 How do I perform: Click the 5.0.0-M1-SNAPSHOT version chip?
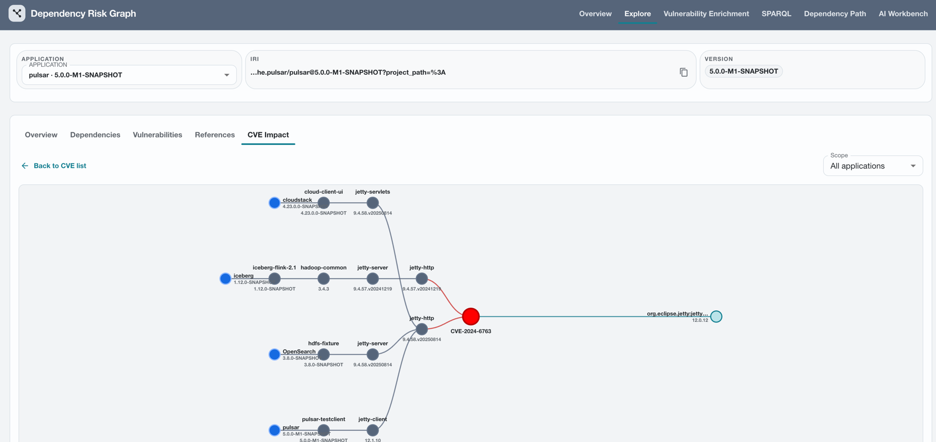tap(743, 71)
